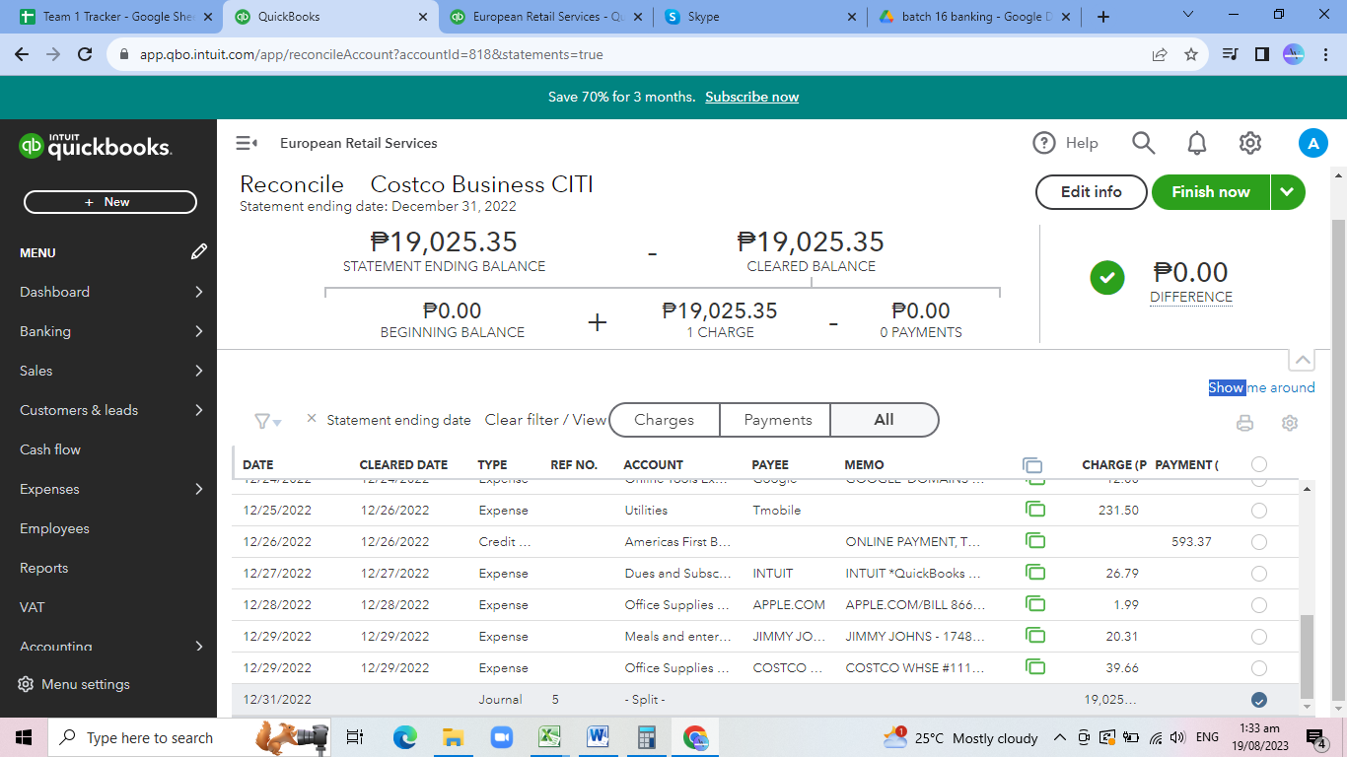Viewport: 1347px width, 757px height.
Task: Bookmark this page with star icon
Action: click(x=1191, y=54)
